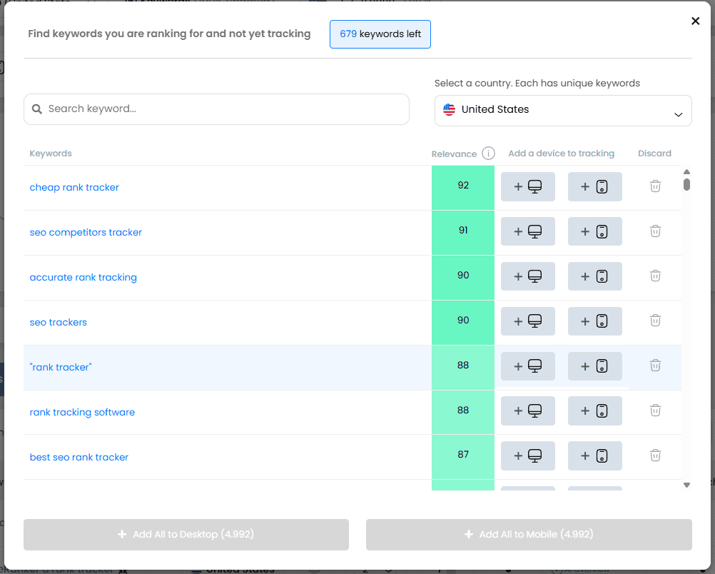The height and width of the screenshot is (574, 715).
Task: Add 'cheap rank tracker' to desktop tracking
Action: pyautogui.click(x=527, y=187)
